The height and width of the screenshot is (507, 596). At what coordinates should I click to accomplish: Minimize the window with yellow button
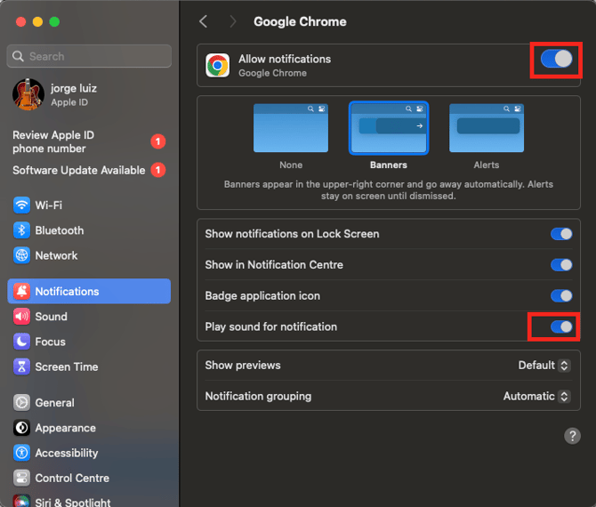(37, 21)
